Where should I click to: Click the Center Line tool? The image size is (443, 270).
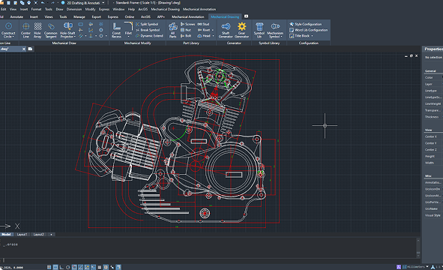(x=25, y=30)
